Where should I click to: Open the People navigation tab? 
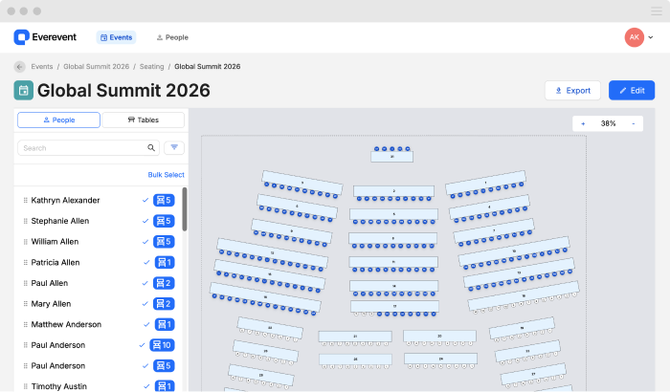tap(172, 37)
